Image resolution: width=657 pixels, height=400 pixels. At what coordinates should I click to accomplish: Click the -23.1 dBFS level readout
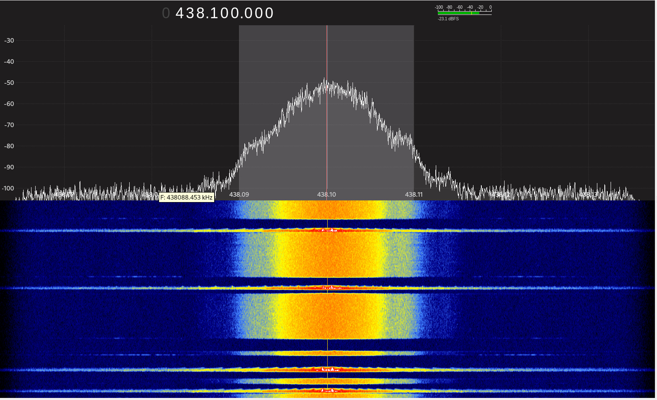click(x=448, y=19)
